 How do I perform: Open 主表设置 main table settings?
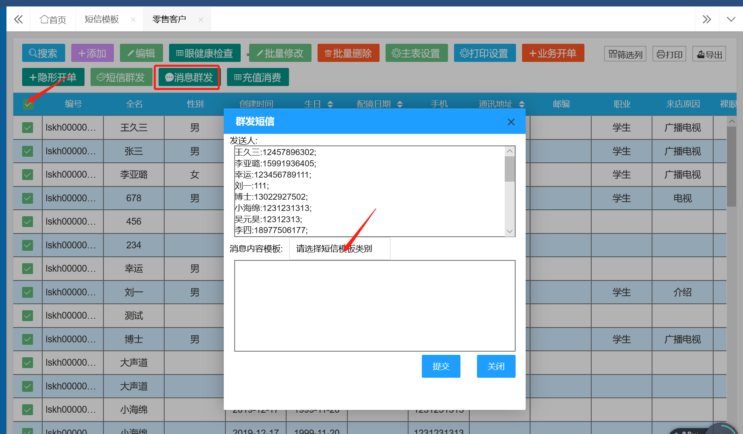coord(417,53)
